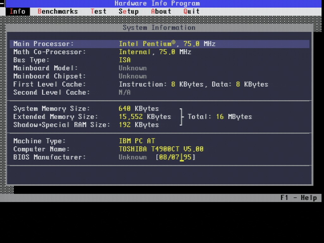This screenshot has width=324, height=243.
Task: Open the Info menu
Action: point(18,12)
